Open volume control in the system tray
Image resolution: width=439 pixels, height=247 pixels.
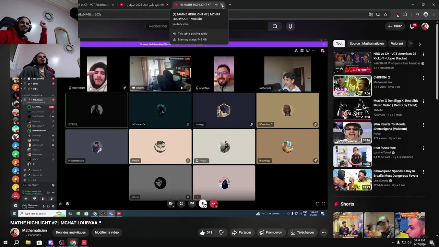tap(409, 243)
